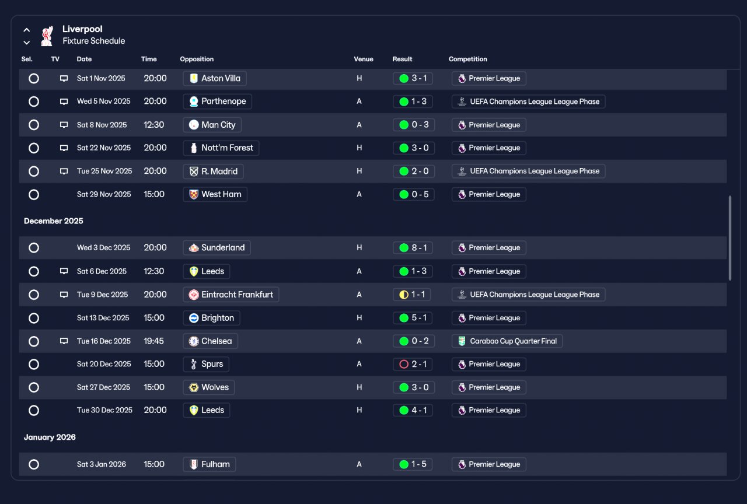Open the 2 - 1 Spurs loss result

click(413, 364)
